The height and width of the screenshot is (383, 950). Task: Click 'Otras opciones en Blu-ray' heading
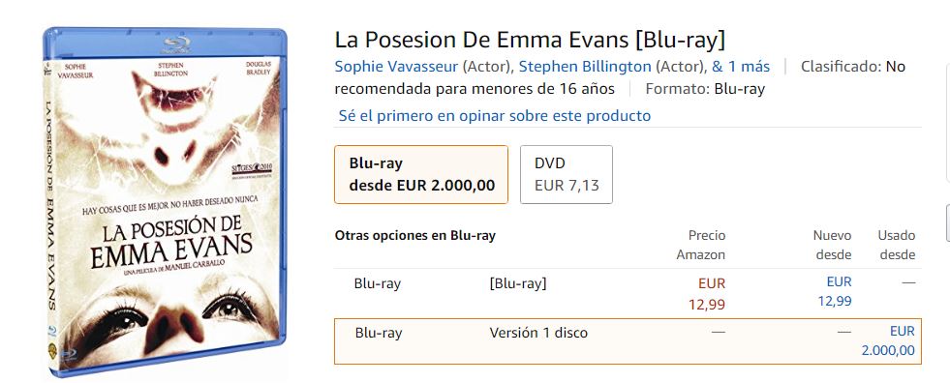coord(415,235)
